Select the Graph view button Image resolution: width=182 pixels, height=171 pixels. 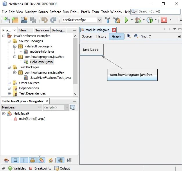[x=116, y=36]
